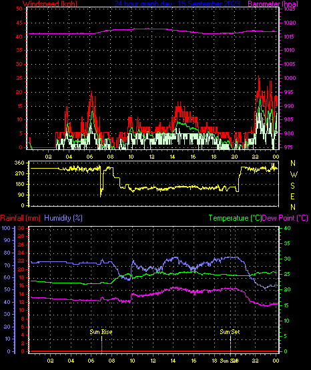Click the Humidity (%) legend label
Viewport: 311px width, 370px height.
pyautogui.click(x=63, y=218)
